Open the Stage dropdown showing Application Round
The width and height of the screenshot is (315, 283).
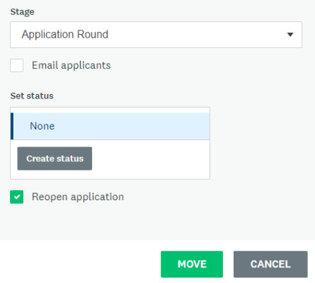(156, 35)
